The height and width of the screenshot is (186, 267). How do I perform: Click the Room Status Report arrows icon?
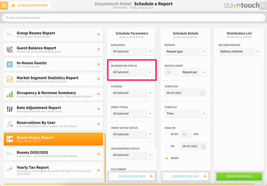[x=10, y=139]
